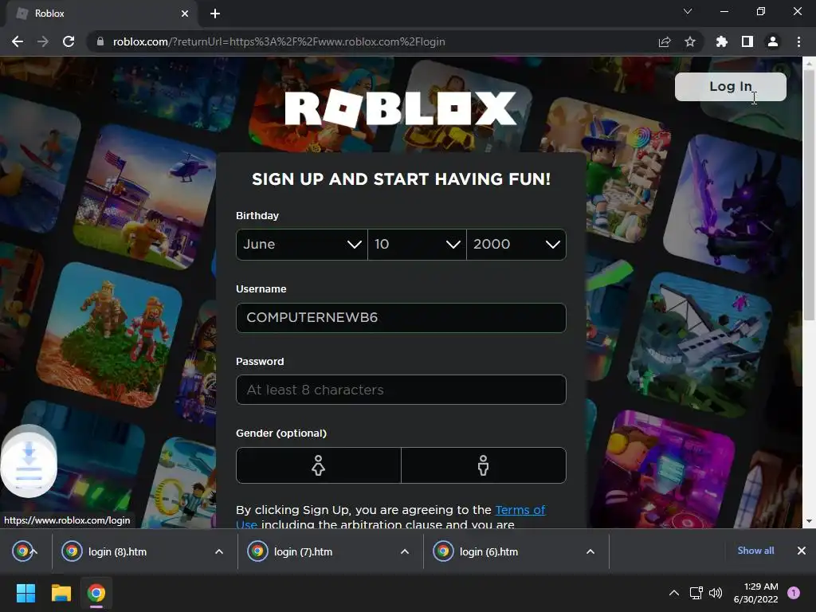
Task: Show hidden system tray icons
Action: 673,593
